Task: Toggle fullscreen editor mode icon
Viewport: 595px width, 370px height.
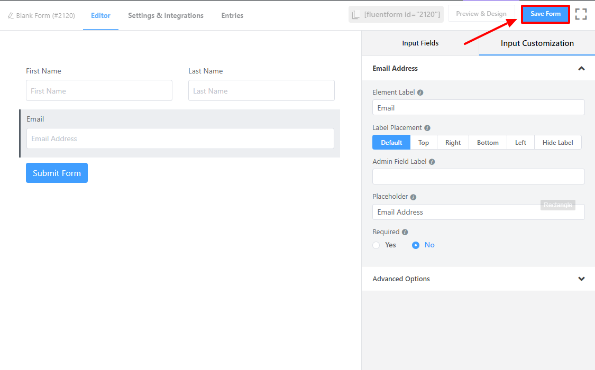Action: (x=581, y=14)
